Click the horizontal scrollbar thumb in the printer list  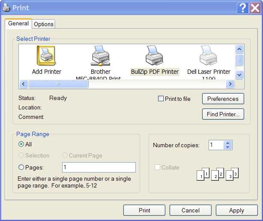(x=58, y=84)
